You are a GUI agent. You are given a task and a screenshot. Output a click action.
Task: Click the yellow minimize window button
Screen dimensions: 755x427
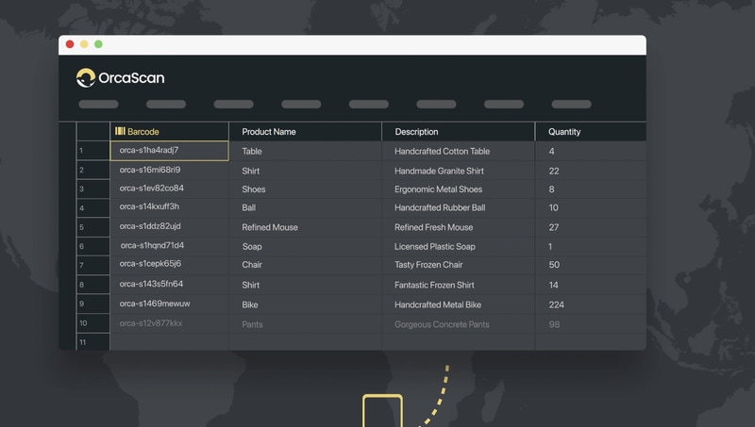point(84,44)
